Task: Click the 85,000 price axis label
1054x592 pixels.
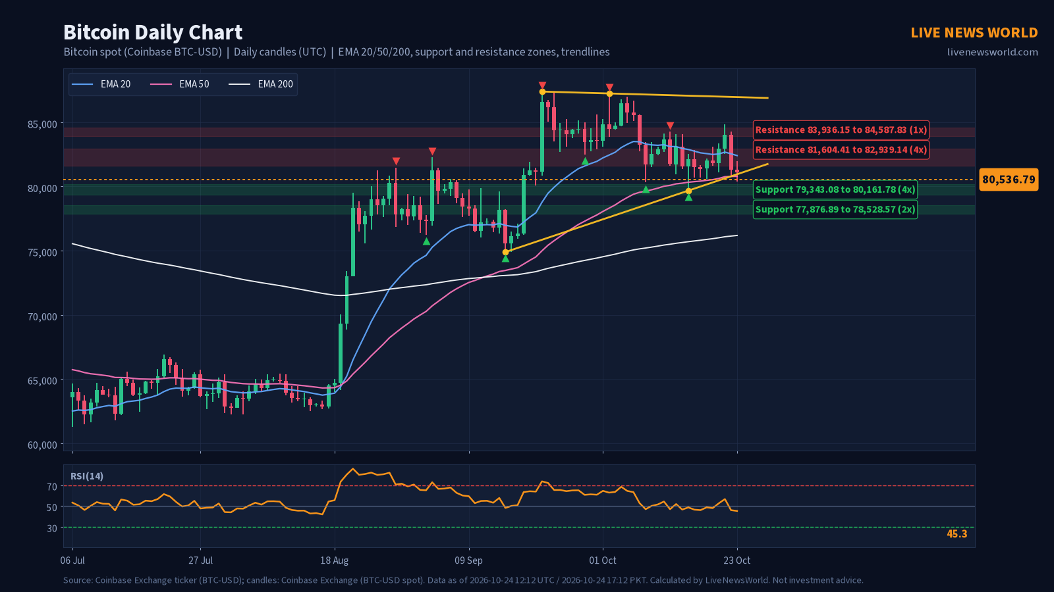Action: pyautogui.click(x=42, y=124)
